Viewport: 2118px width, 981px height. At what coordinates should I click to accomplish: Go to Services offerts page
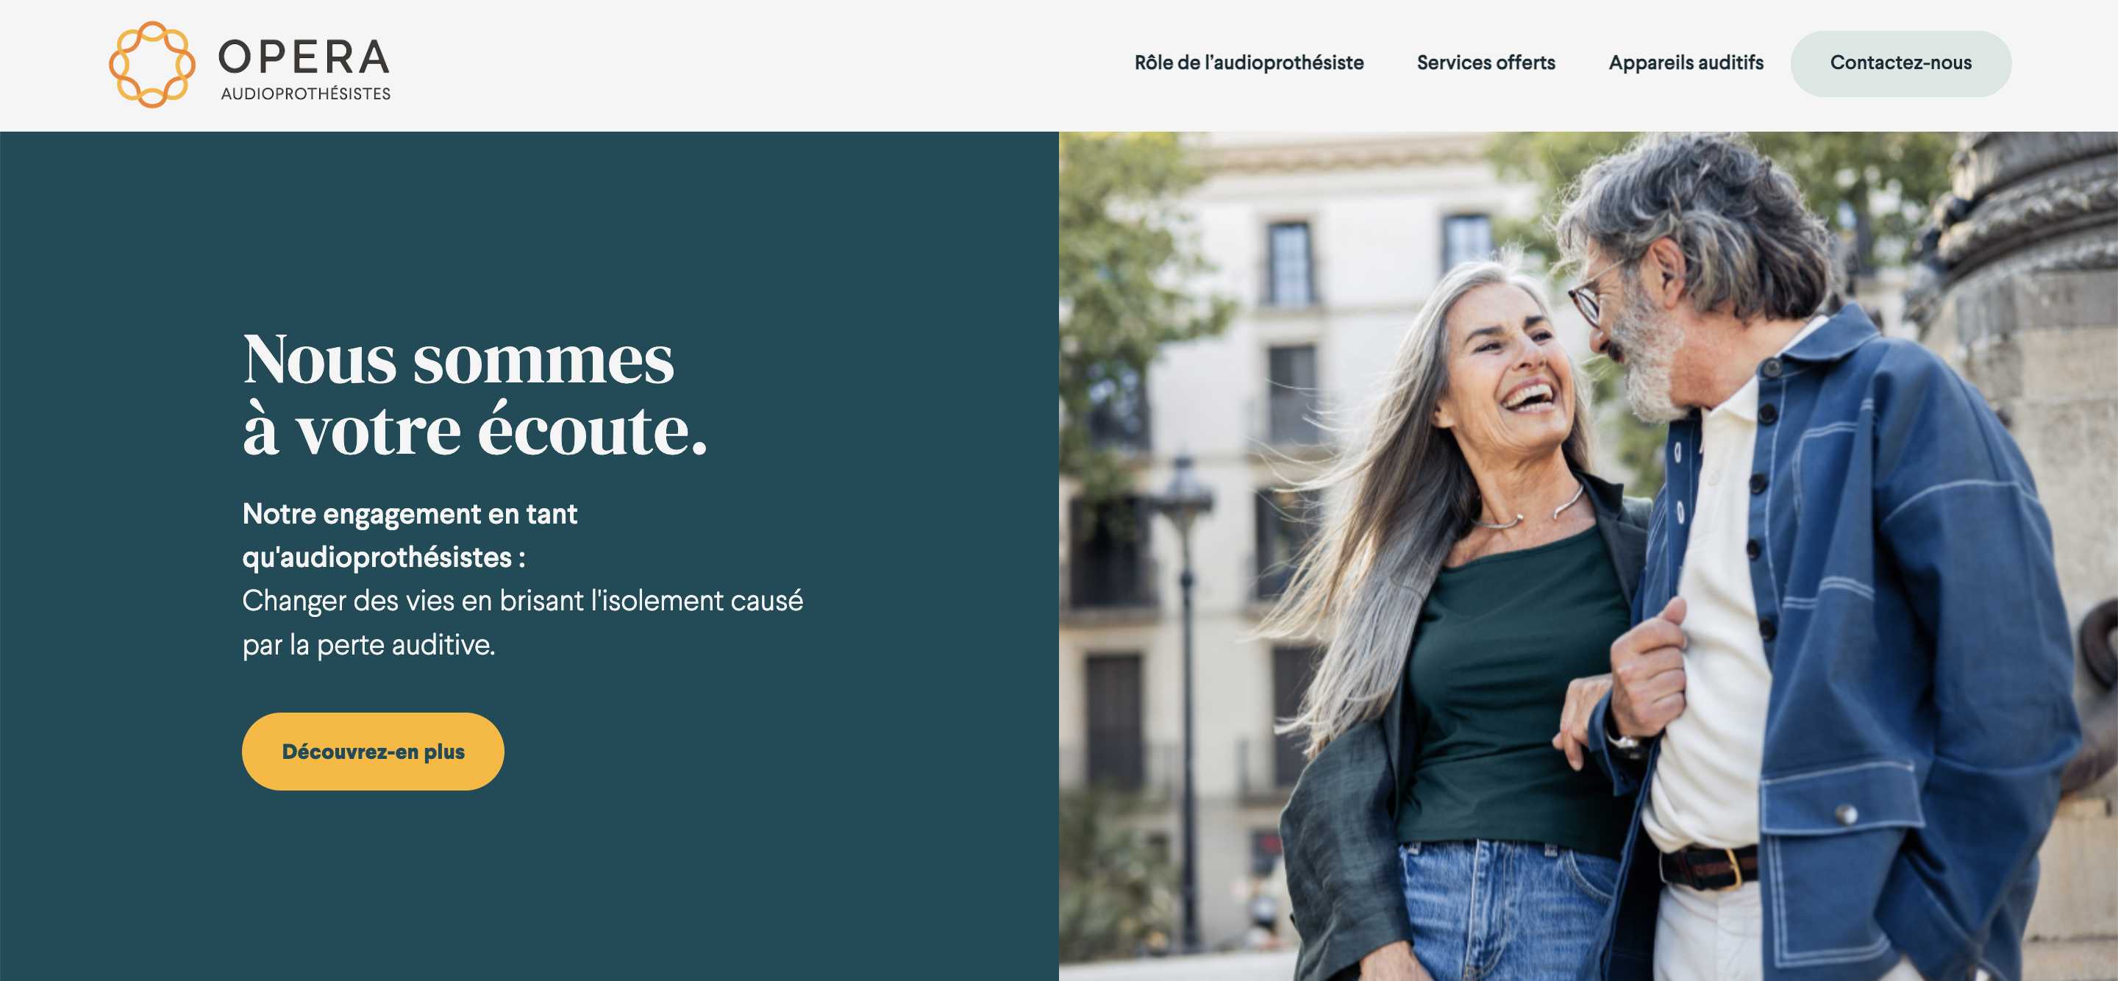1486,63
